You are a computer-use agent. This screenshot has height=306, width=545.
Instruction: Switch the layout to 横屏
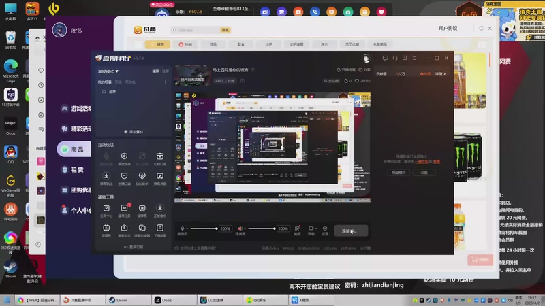point(155,71)
